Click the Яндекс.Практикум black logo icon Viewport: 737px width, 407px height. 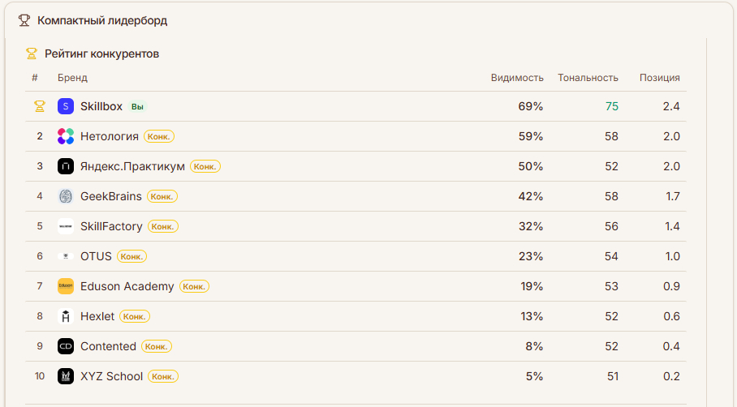[66, 166]
